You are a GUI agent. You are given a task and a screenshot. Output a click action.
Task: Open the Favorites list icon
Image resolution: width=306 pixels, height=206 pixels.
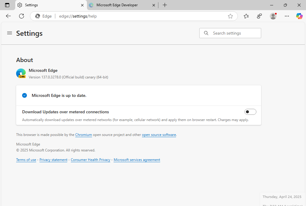coord(246,16)
